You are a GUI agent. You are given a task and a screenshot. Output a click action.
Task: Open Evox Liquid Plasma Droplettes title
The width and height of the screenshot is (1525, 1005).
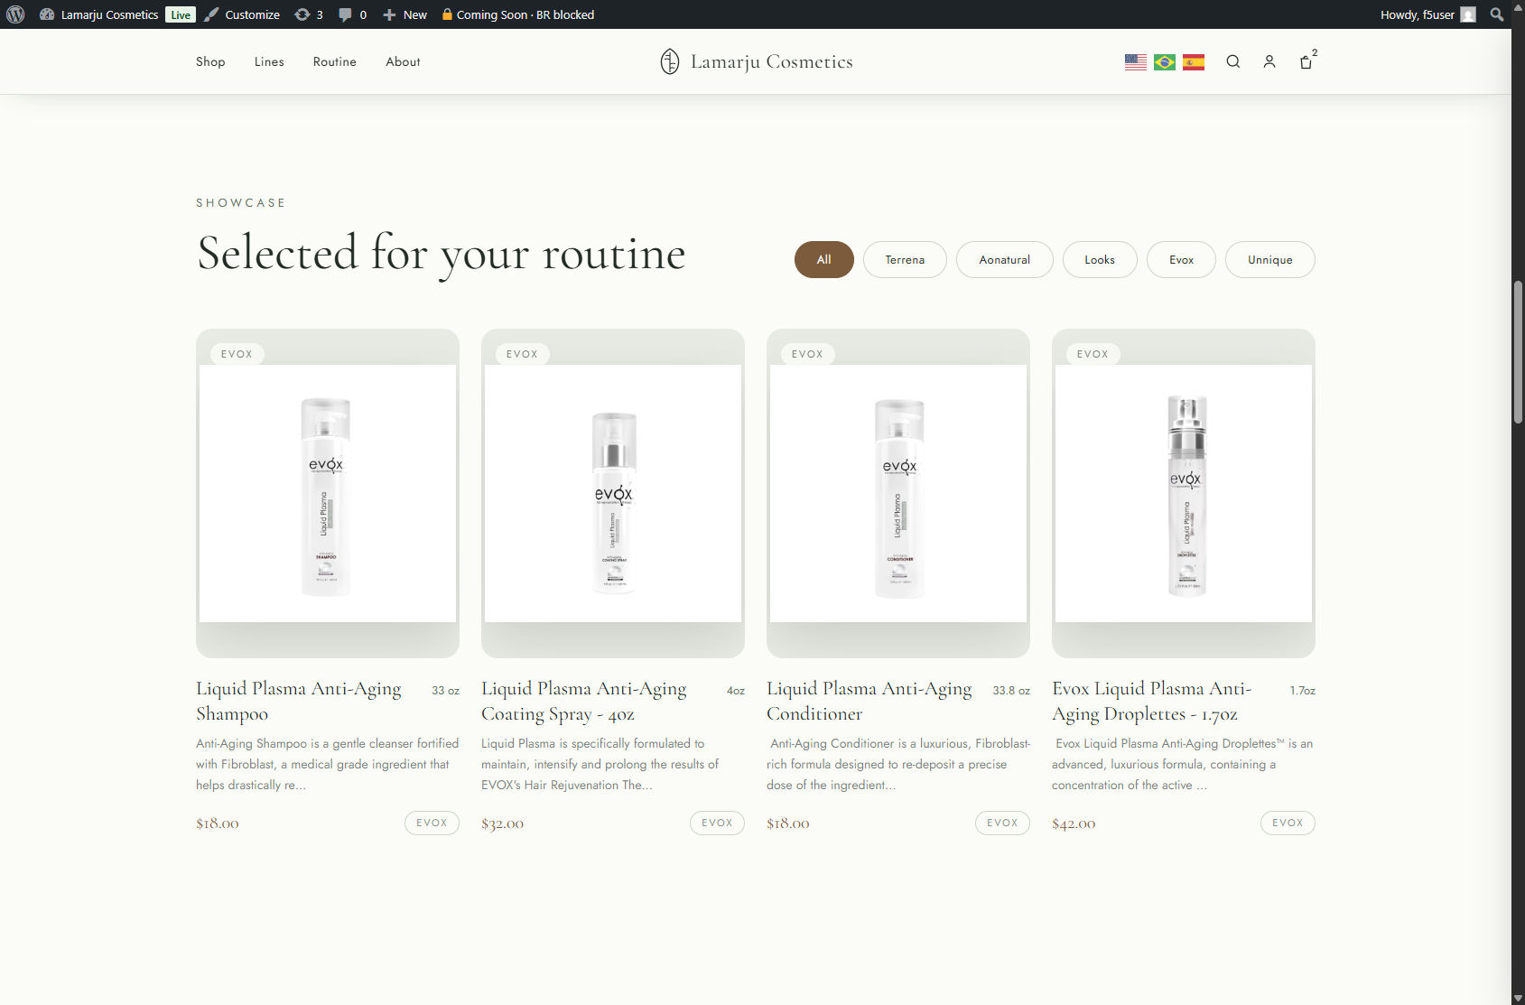tap(1152, 701)
